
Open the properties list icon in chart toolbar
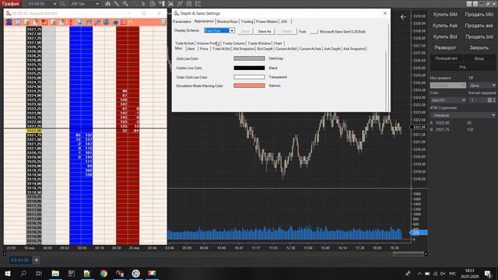click(x=198, y=4)
